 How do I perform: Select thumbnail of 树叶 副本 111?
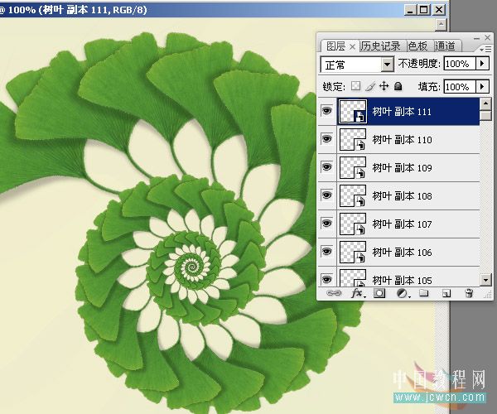tap(353, 111)
